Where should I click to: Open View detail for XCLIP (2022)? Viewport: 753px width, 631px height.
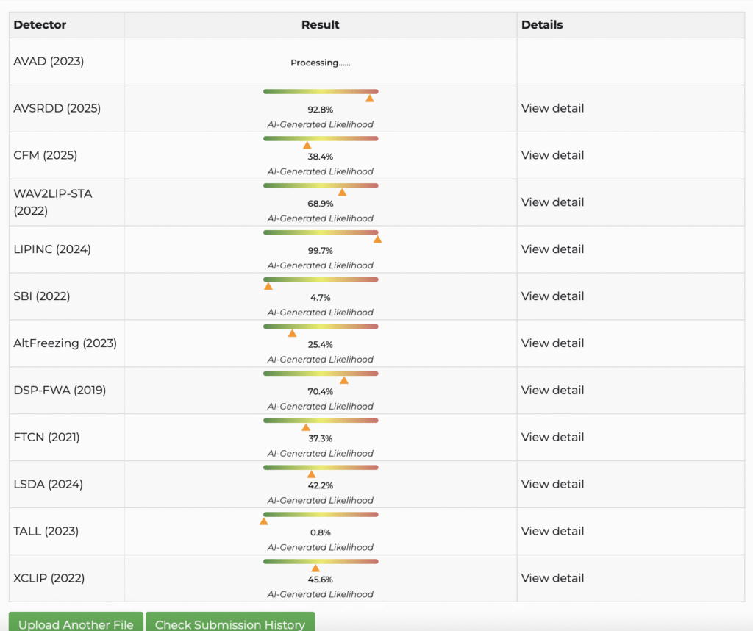[552, 578]
